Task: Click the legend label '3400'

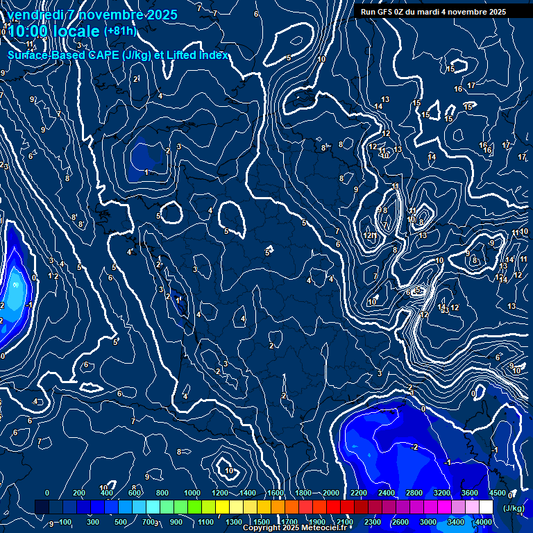Action: [456, 522]
